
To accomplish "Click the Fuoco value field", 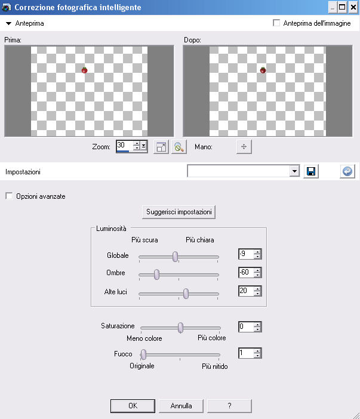I will (246, 353).
